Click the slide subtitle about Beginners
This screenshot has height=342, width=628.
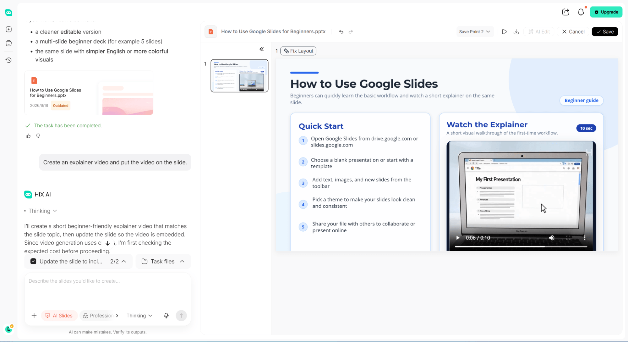click(392, 99)
